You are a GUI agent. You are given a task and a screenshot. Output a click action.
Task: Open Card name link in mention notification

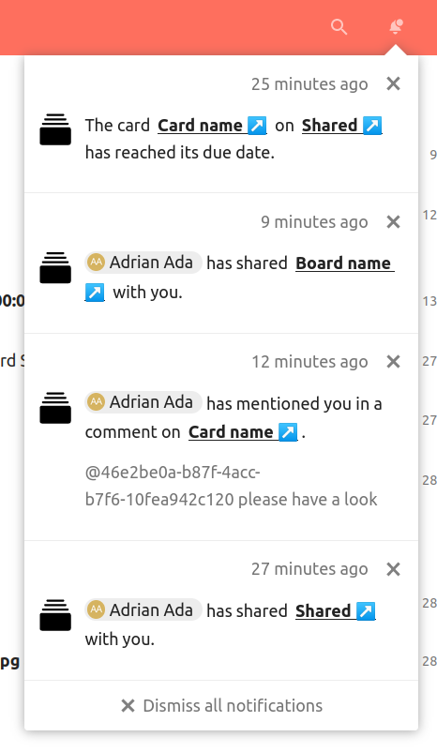(x=243, y=432)
